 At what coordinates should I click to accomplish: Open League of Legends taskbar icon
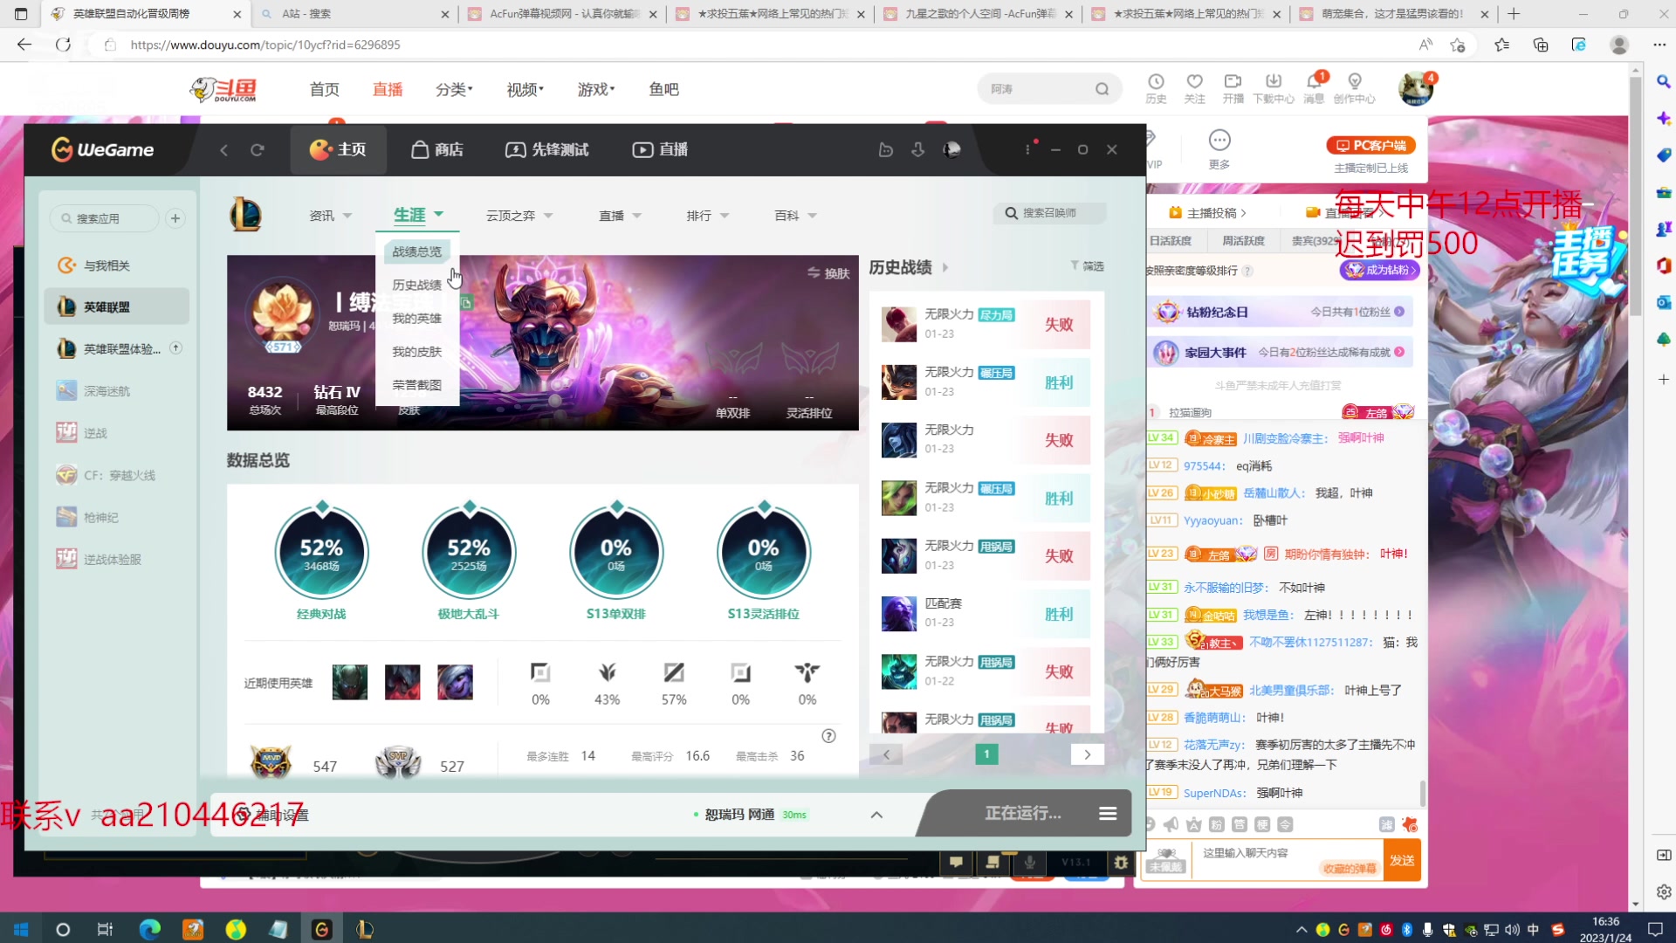(x=365, y=929)
